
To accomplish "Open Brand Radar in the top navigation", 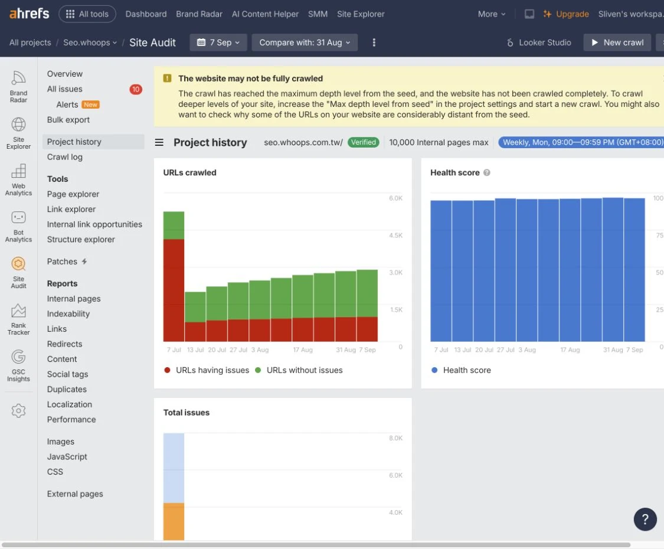I will 199,14.
